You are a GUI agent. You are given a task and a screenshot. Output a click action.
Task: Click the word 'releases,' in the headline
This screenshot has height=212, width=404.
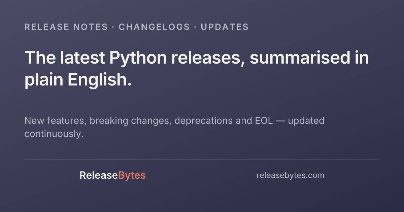208,58
